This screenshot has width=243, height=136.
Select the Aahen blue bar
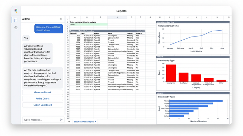point(176,116)
